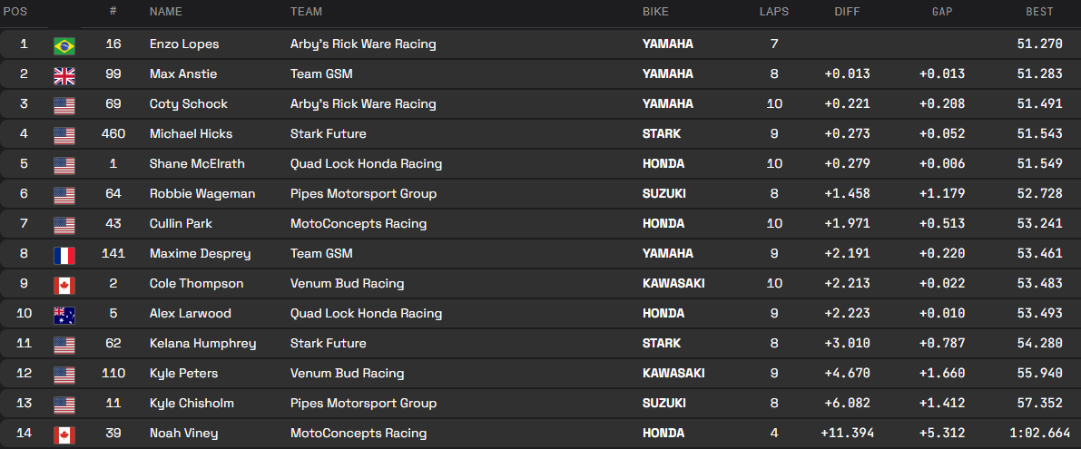Screen dimensions: 1081x449
Task: Click the GAP column header
Action: [942, 12]
